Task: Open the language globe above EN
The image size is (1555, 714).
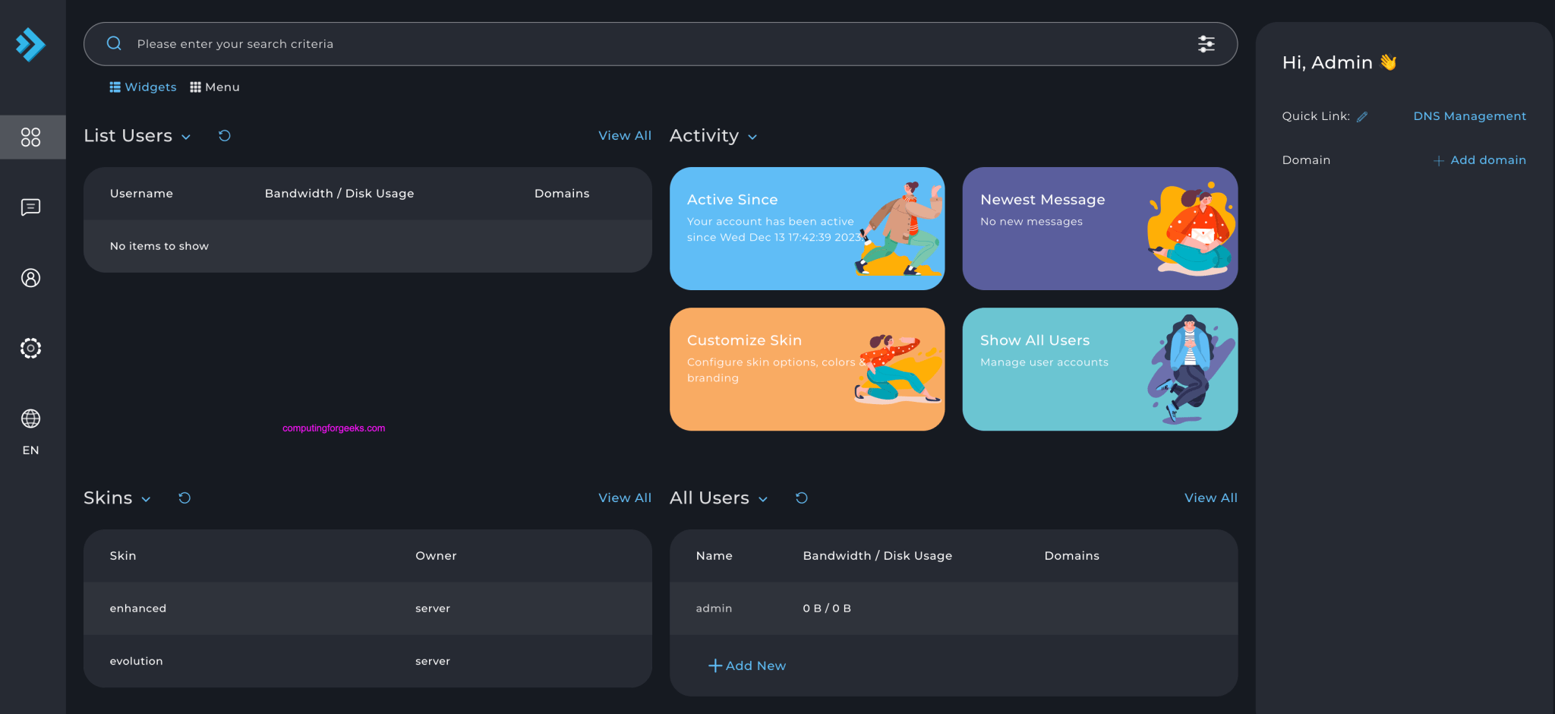Action: click(x=31, y=418)
